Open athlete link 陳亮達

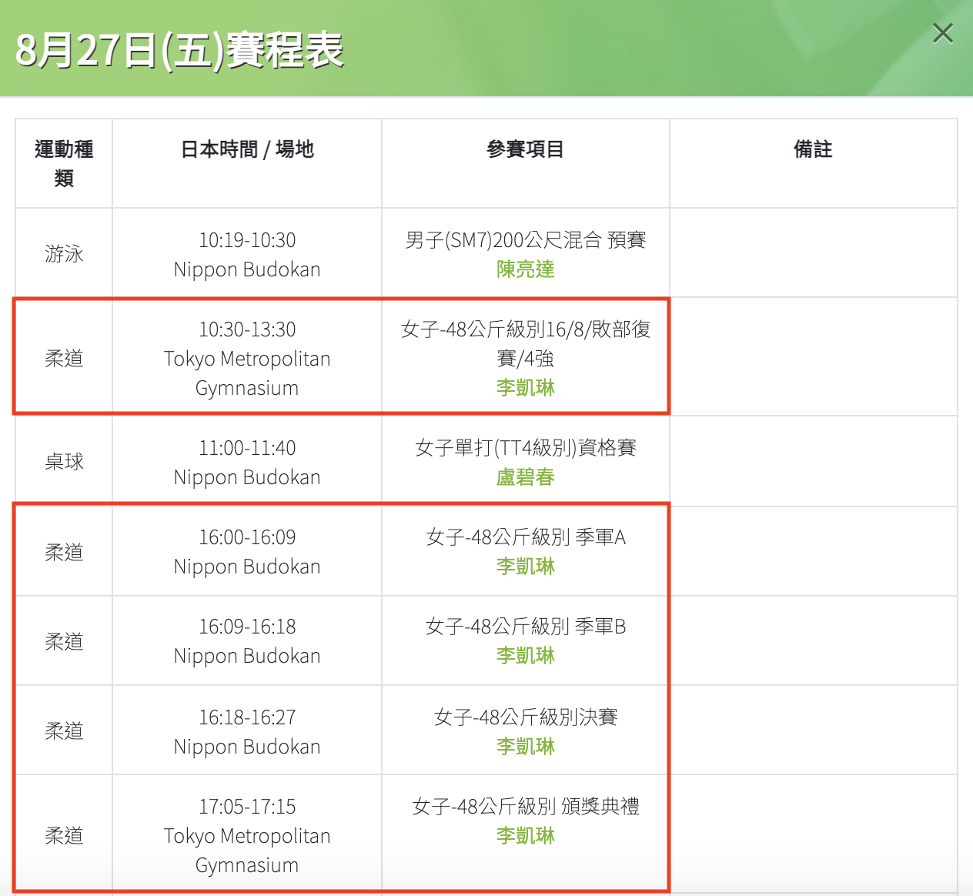pyautogui.click(x=525, y=269)
